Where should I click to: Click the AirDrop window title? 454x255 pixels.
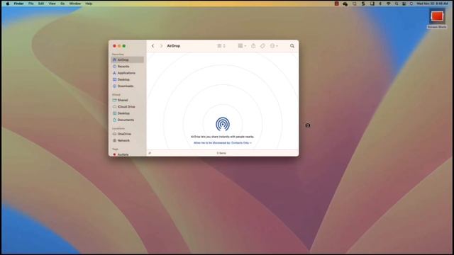coord(173,46)
